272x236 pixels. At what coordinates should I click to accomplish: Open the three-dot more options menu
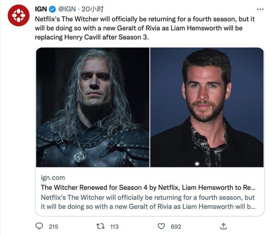(260, 9)
